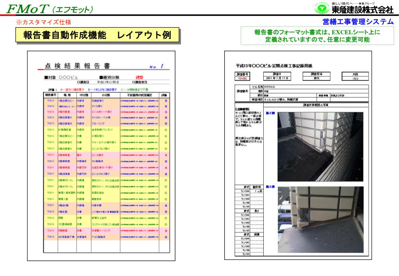Click the 調査番号 header box
This screenshot has height=276, width=399.
(x=242, y=74)
